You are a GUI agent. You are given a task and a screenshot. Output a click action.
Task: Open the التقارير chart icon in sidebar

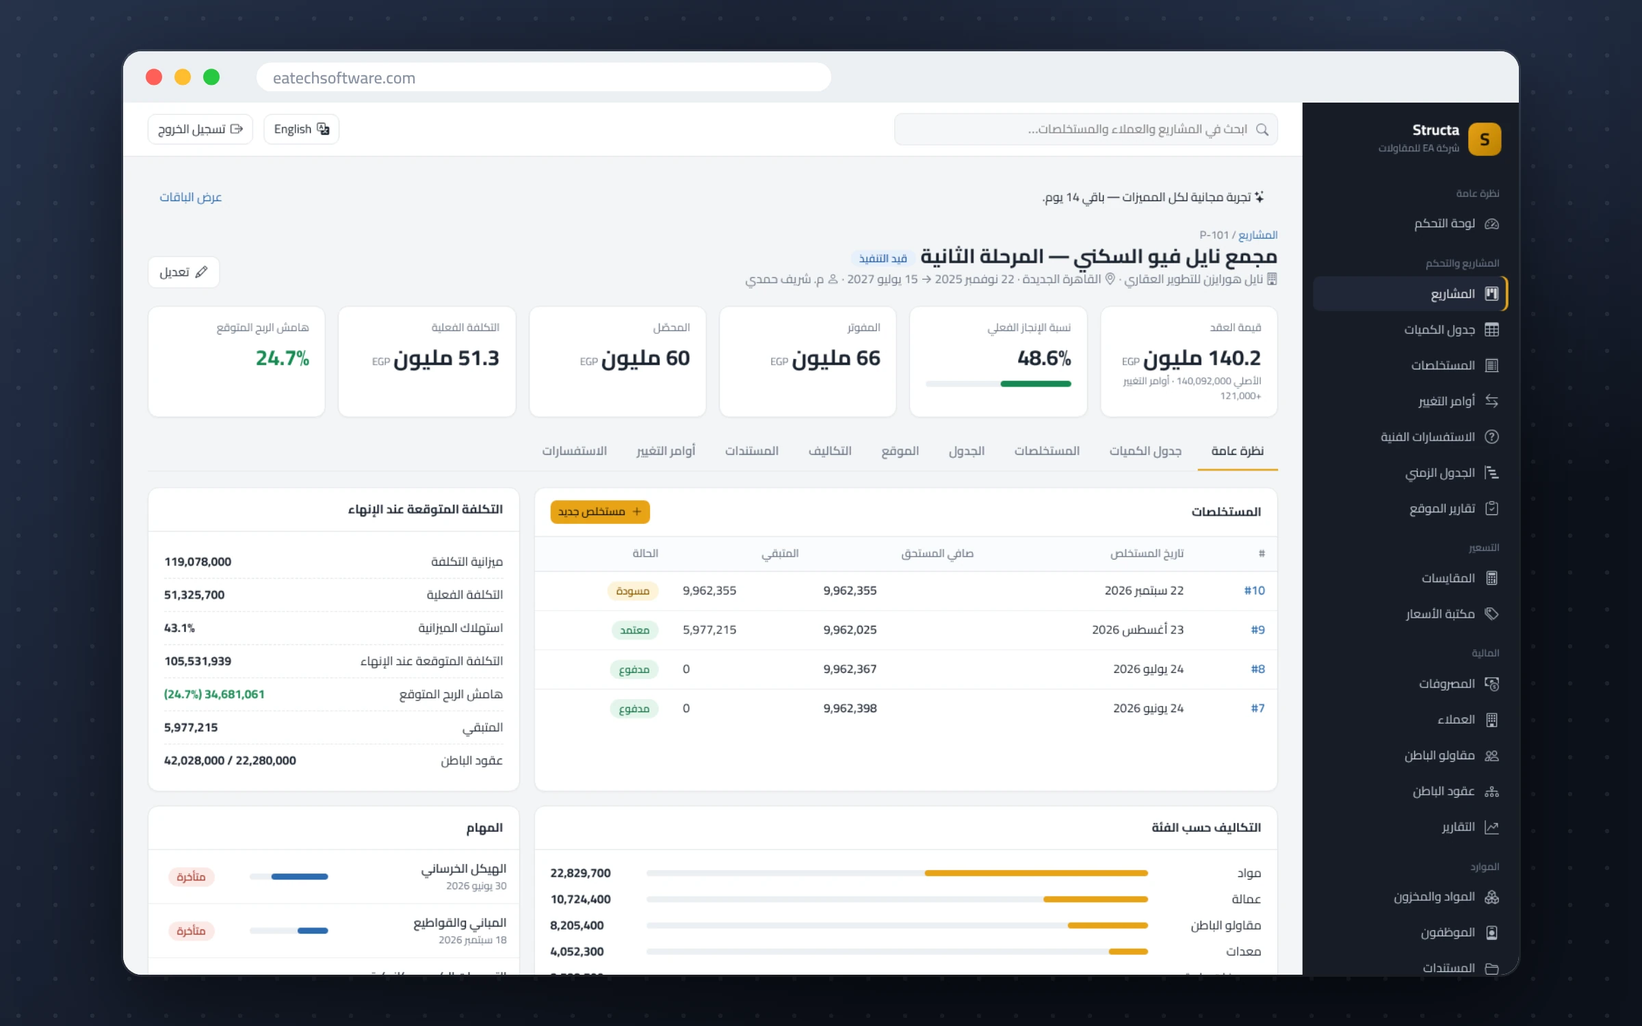pos(1491,827)
